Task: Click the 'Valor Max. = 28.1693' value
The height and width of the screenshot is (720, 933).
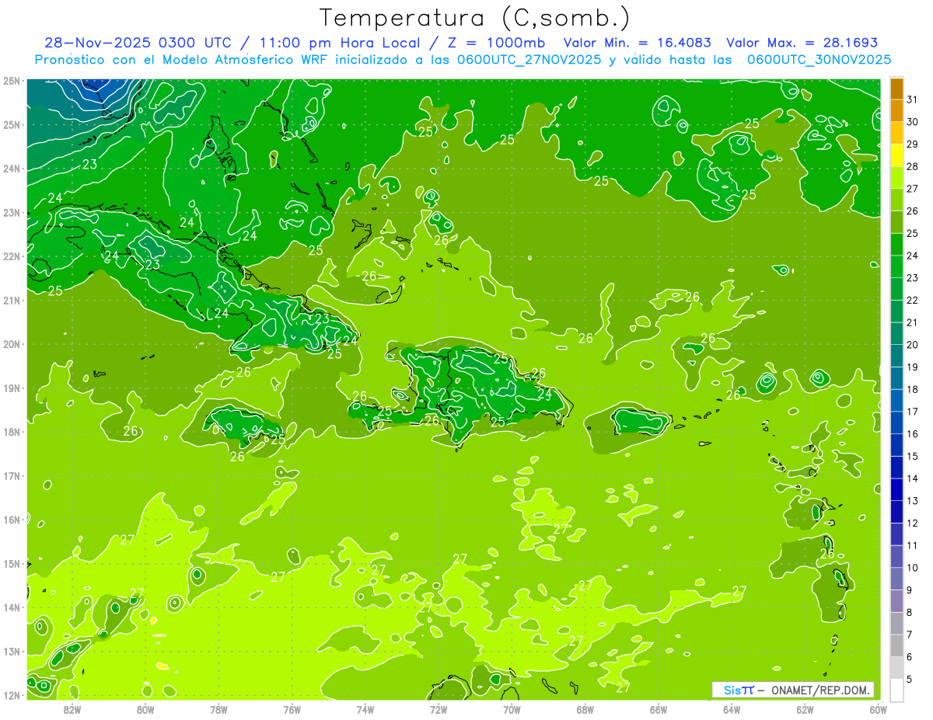Action: (x=802, y=43)
